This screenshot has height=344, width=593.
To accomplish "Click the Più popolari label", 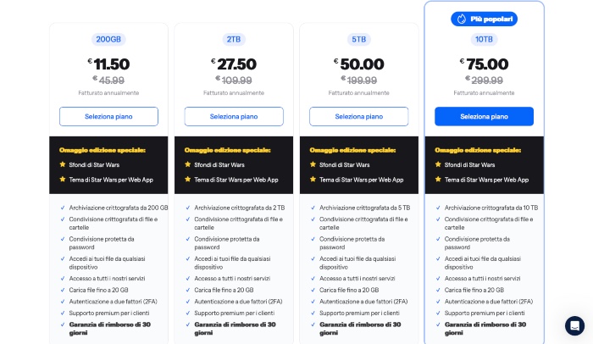I will [491, 19].
